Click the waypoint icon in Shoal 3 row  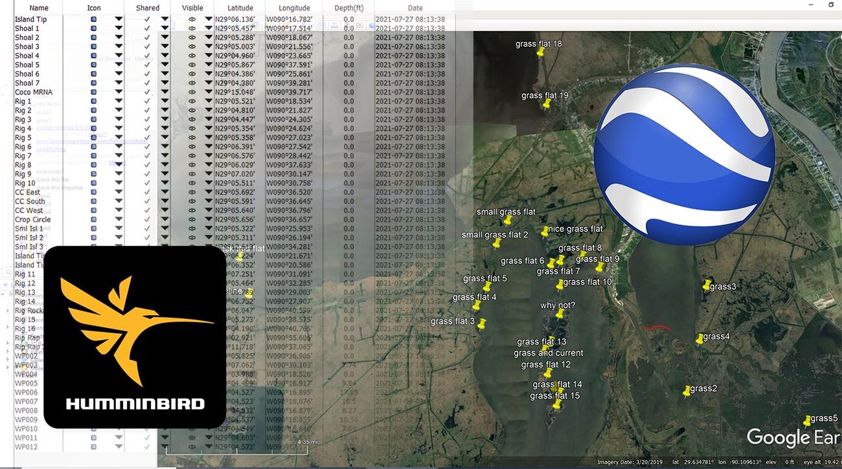(x=93, y=47)
